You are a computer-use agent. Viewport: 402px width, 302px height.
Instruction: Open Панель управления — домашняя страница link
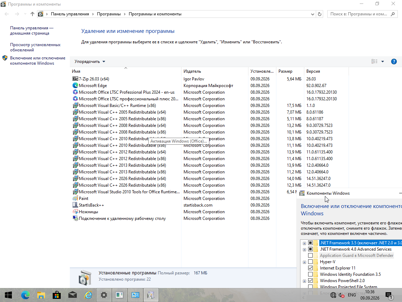32,30
